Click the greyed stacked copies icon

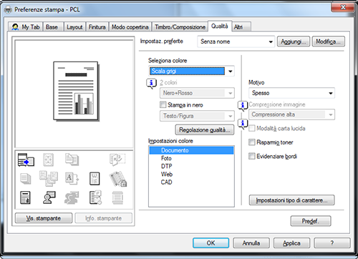tap(26, 179)
